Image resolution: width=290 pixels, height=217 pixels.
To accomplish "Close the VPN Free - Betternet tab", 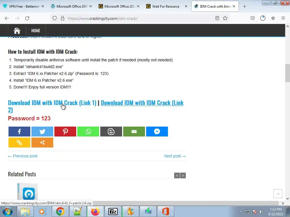I will coord(43,6).
